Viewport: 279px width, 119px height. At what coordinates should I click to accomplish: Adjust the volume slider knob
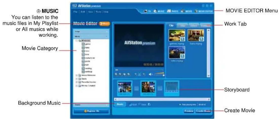(163, 75)
